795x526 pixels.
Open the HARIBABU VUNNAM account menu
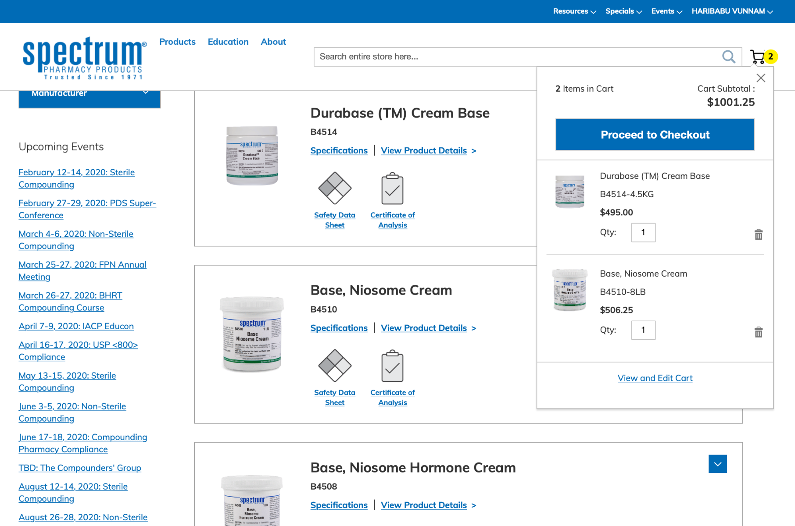click(732, 11)
